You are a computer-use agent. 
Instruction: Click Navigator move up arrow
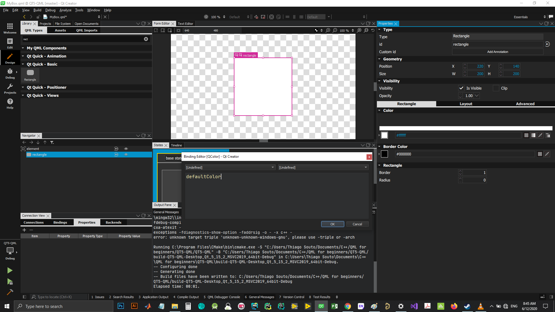pos(45,142)
